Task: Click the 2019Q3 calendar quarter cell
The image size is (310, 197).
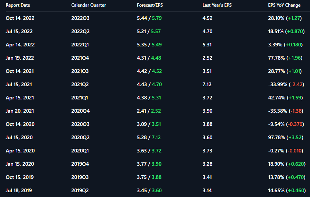Action: 80,177
